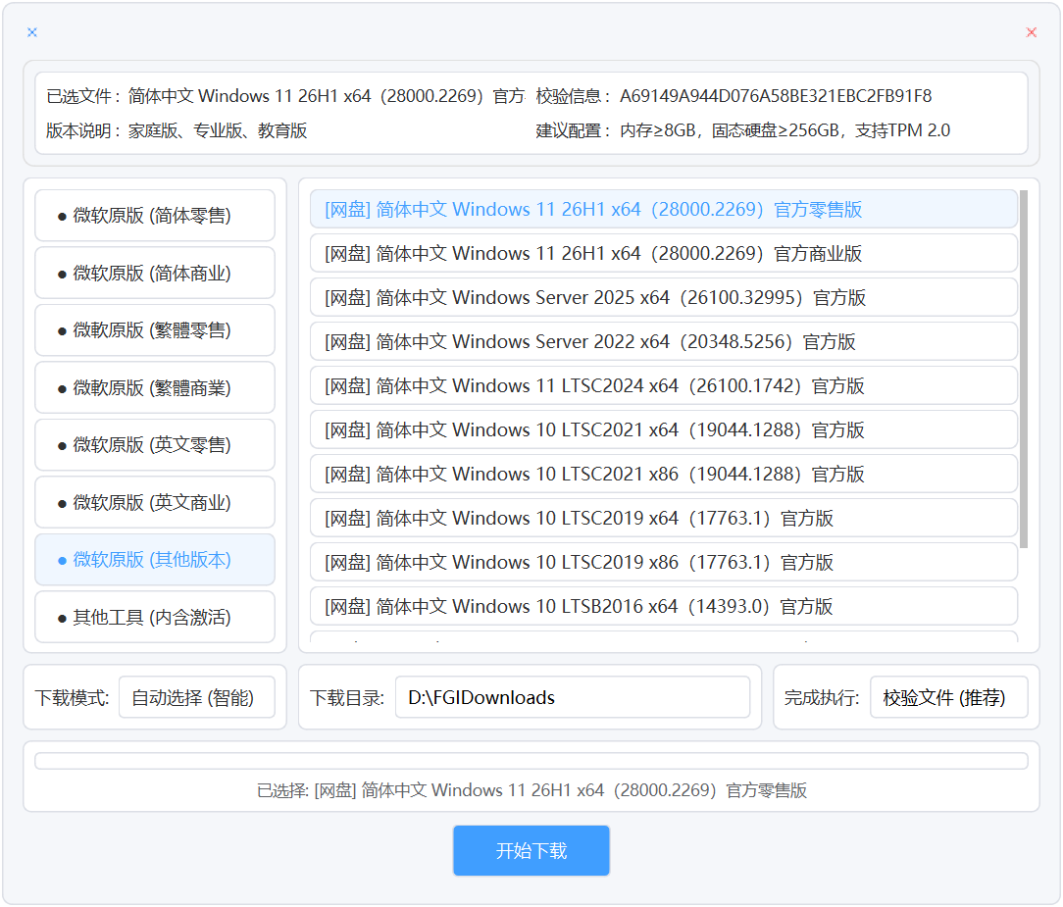This screenshot has height=907, width=1063.
Task: Select 微軟原版 (繁體商業) category
Action: click(155, 387)
